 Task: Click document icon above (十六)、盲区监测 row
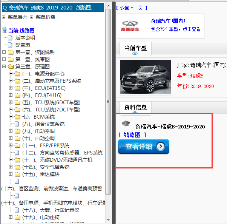(17, 181)
